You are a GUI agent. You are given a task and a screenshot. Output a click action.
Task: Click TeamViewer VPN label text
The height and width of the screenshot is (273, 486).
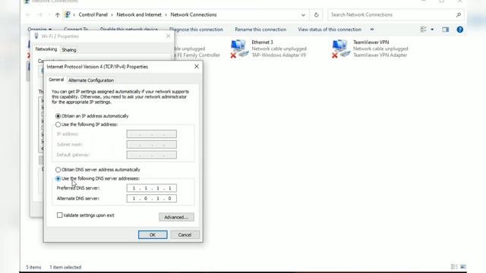[x=371, y=42]
